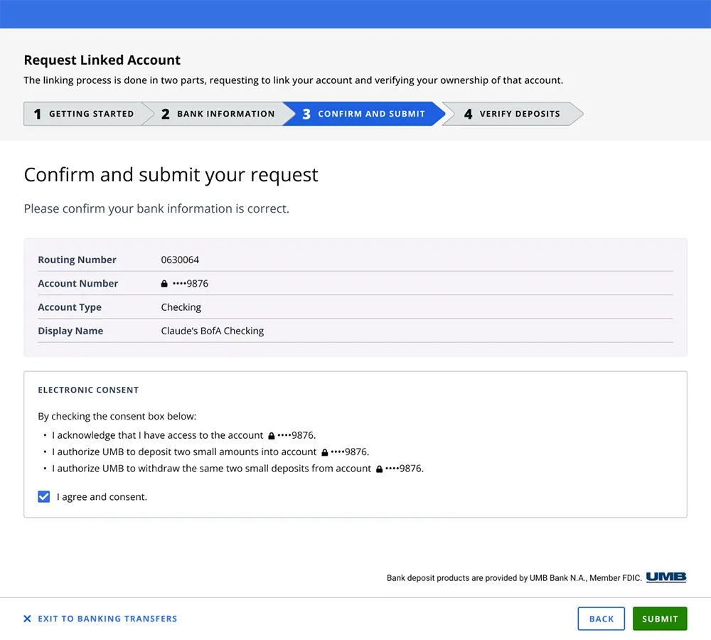711x640 pixels.
Task: Click the Routing Number label
Action: pyautogui.click(x=77, y=260)
